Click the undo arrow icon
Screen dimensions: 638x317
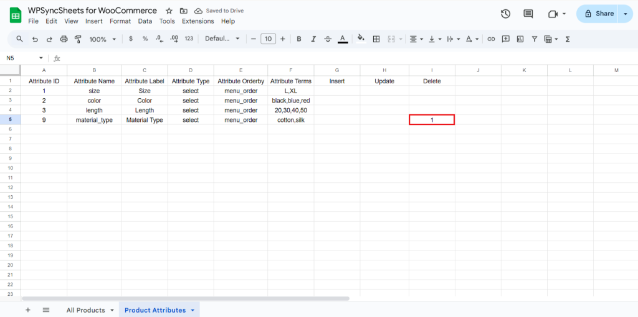pos(35,39)
